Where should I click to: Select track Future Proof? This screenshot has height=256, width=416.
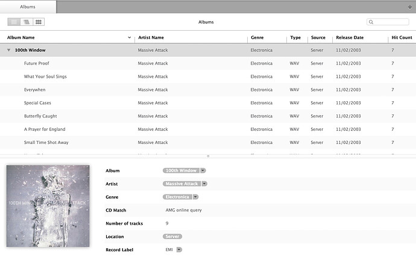pos(37,63)
